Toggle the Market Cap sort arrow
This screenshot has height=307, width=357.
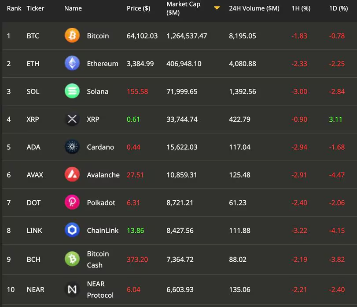click(217, 8)
